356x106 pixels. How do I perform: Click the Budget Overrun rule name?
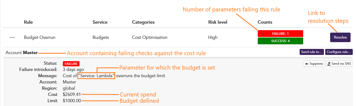pyautogui.click(x=40, y=38)
